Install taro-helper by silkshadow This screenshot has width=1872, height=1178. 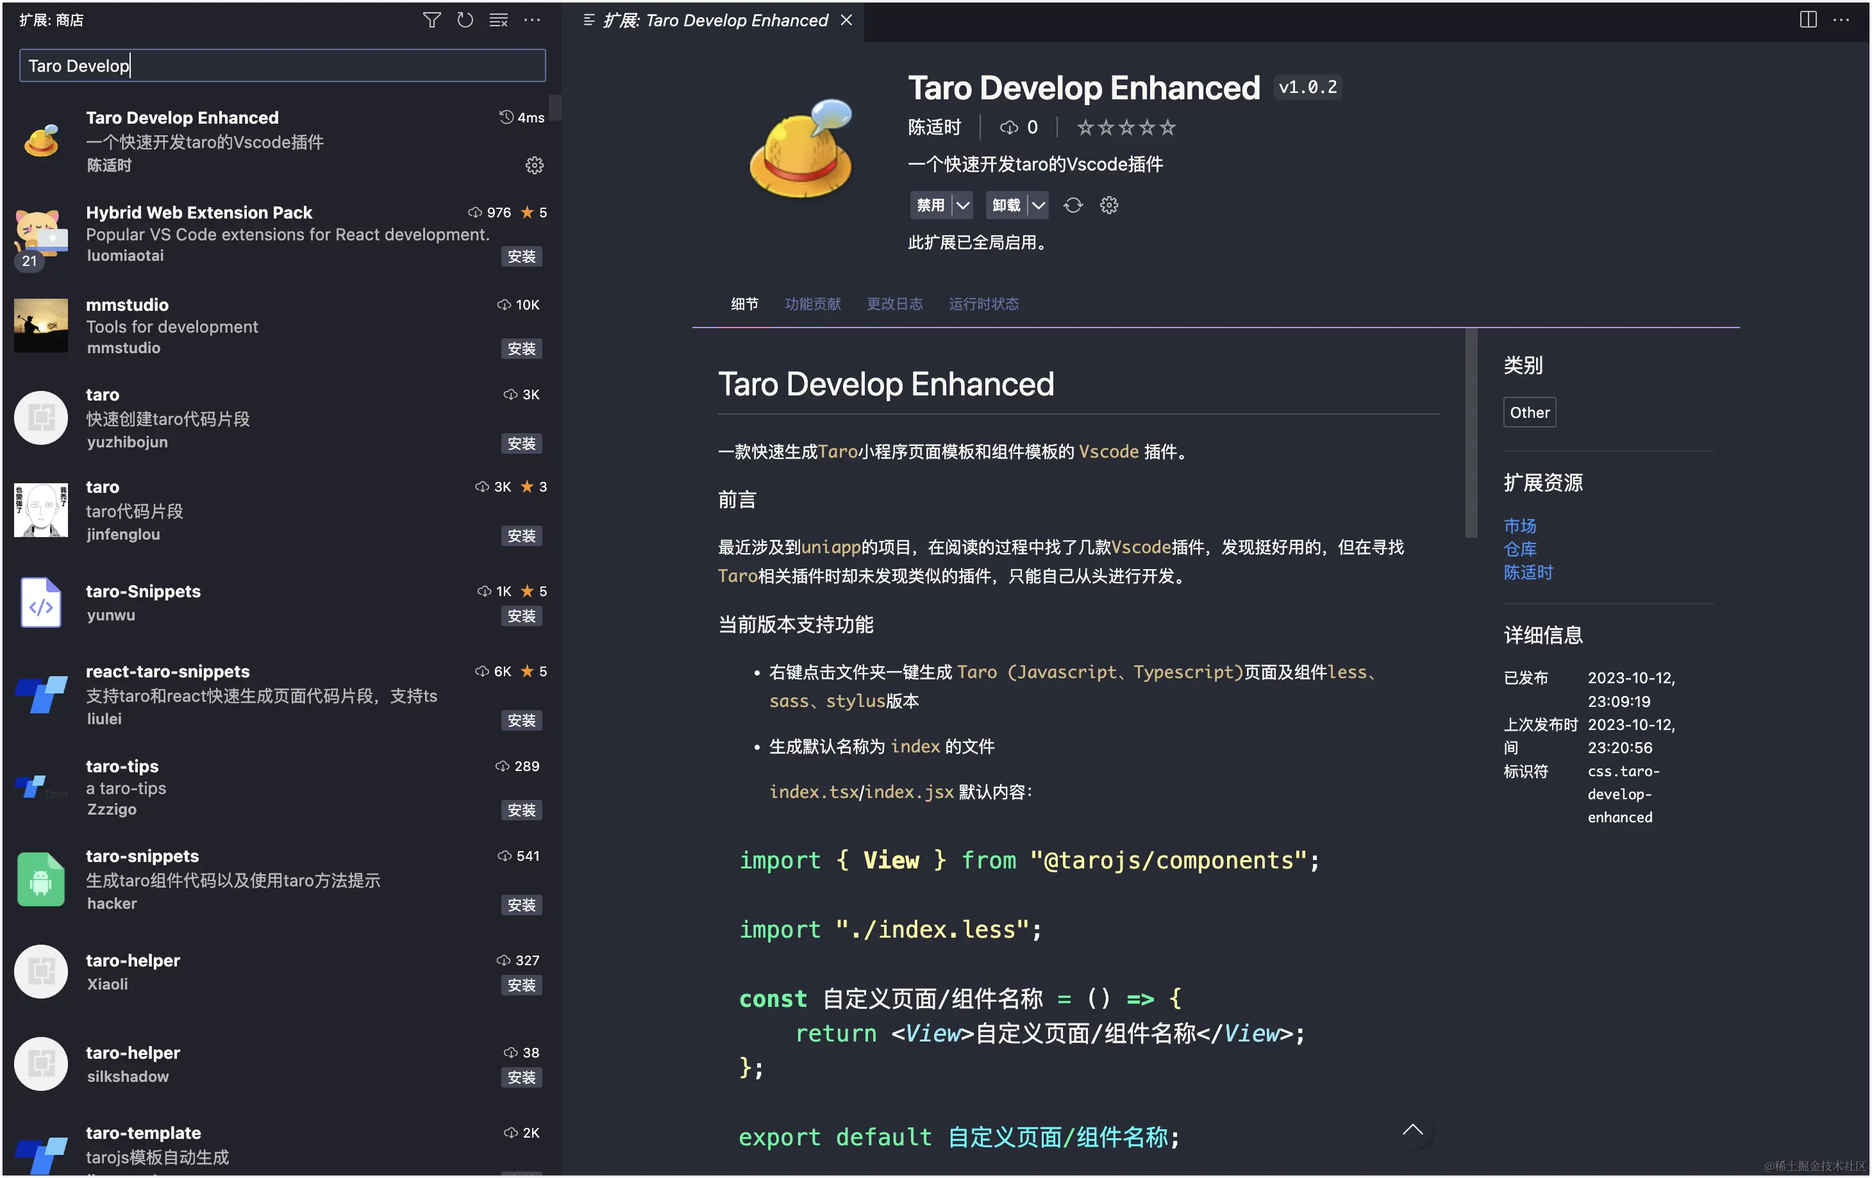tap(521, 1078)
